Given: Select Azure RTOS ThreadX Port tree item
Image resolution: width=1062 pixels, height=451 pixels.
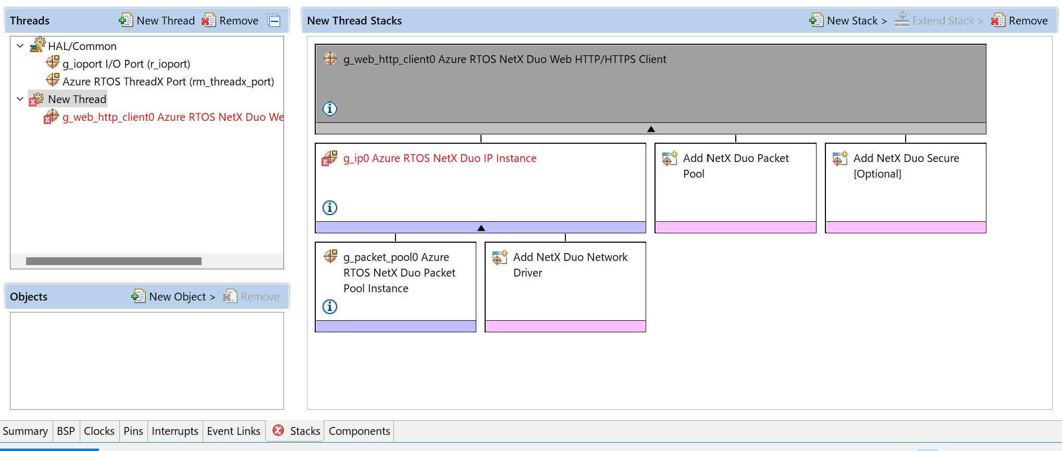Looking at the screenshot, I should coord(168,82).
